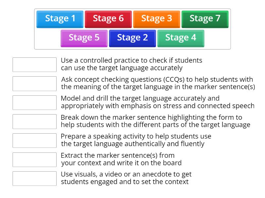
Task: Click the answer box next to the CCQs description
Action: pyautogui.click(x=34, y=83)
